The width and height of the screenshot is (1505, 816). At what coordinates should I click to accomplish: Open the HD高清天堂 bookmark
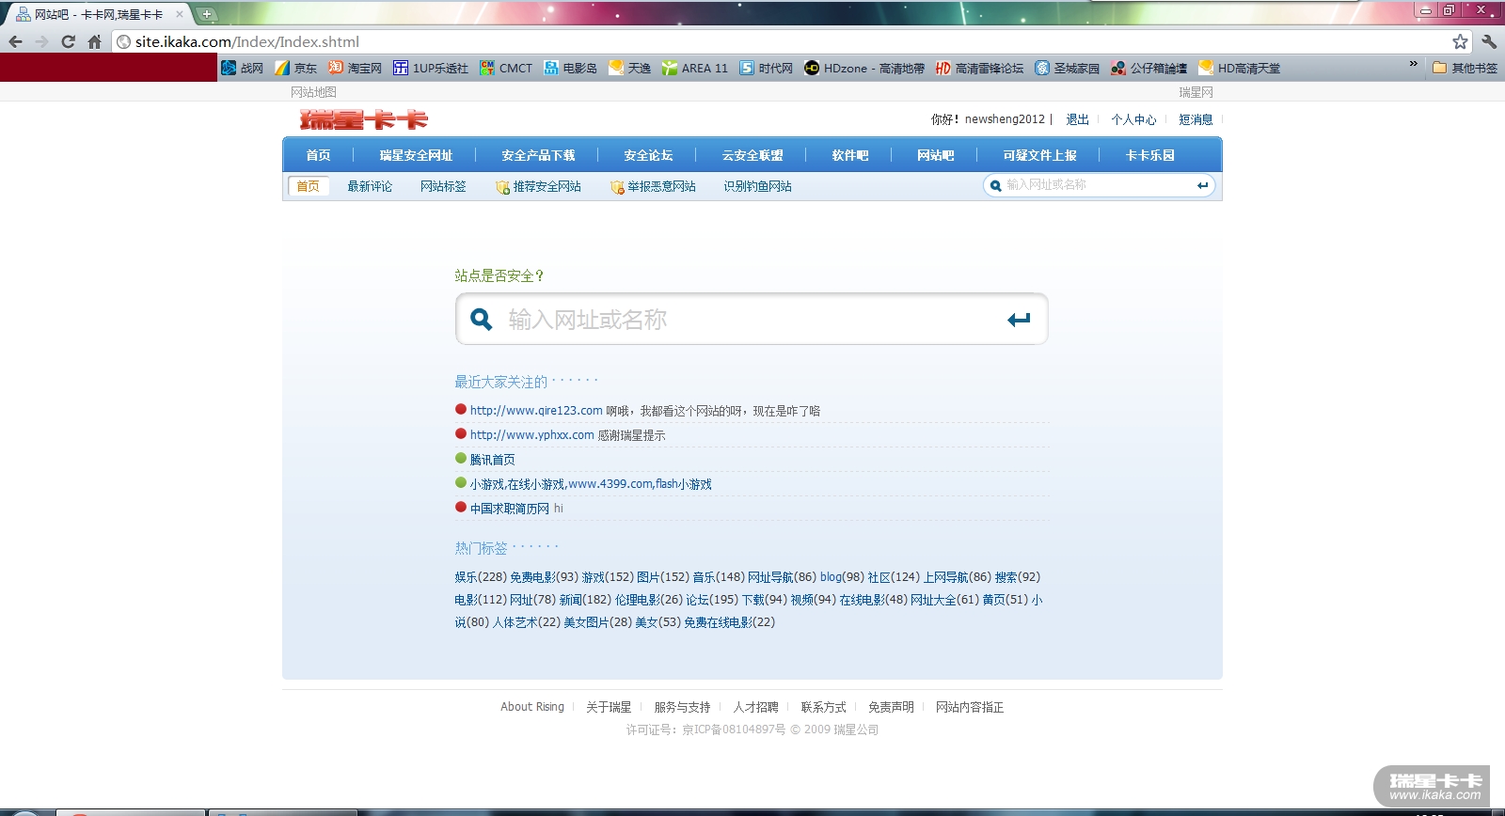click(x=1240, y=68)
